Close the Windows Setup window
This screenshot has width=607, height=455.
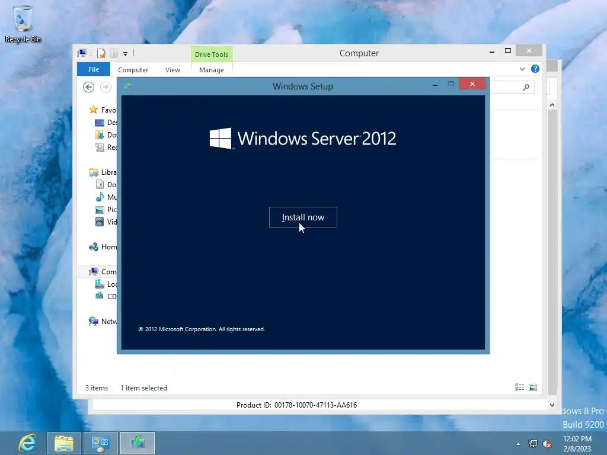pos(472,84)
